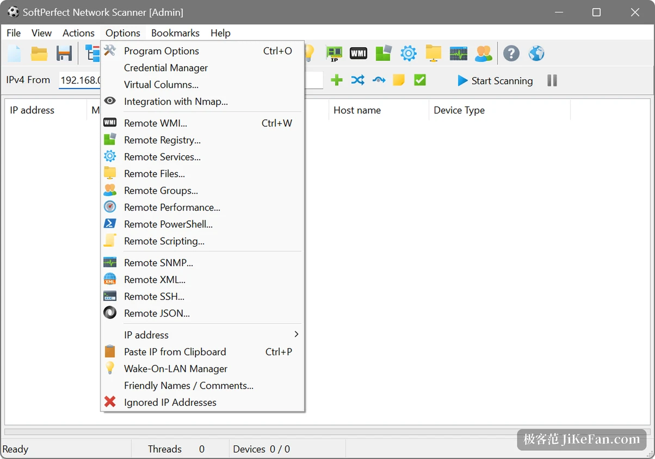The width and height of the screenshot is (655, 459).
Task: Click the globe toolbar icon
Action: tap(536, 53)
